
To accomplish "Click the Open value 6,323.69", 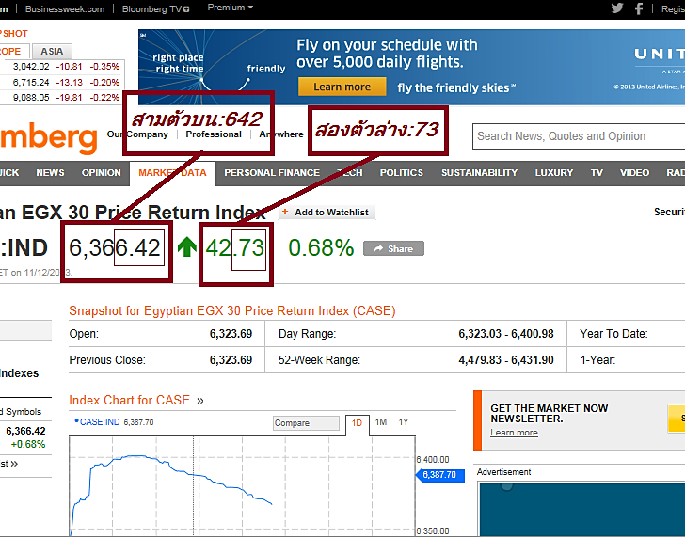I will tap(231, 334).
